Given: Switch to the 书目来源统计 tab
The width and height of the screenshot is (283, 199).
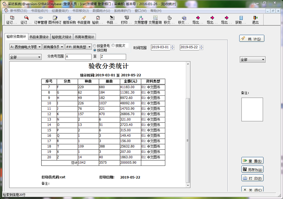Looking at the screenshot, I should (39, 37).
